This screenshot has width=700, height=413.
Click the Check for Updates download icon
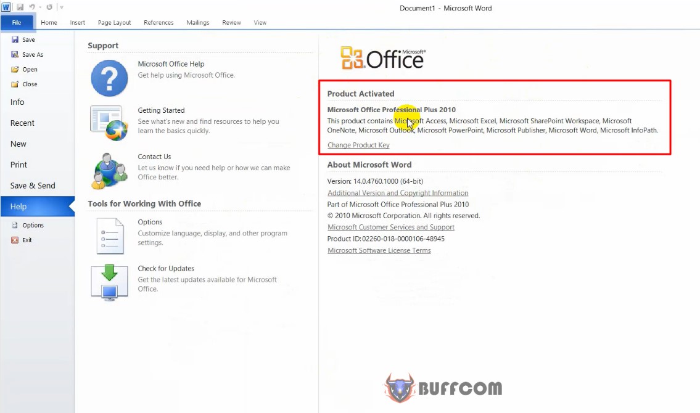point(109,282)
